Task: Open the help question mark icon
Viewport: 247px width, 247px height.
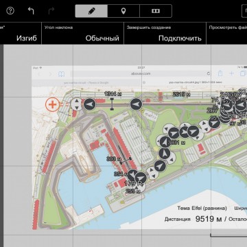Action: click(x=10, y=11)
